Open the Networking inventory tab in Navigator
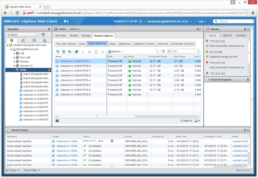 point(44,40)
